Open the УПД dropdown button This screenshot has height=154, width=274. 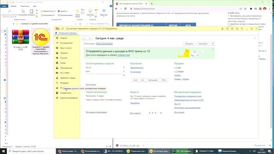pos(164,80)
